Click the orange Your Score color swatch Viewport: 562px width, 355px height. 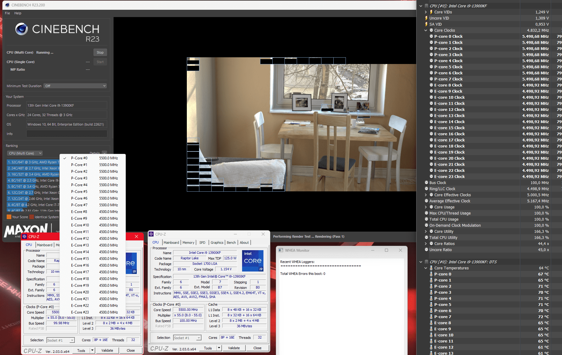pyautogui.click(x=9, y=217)
